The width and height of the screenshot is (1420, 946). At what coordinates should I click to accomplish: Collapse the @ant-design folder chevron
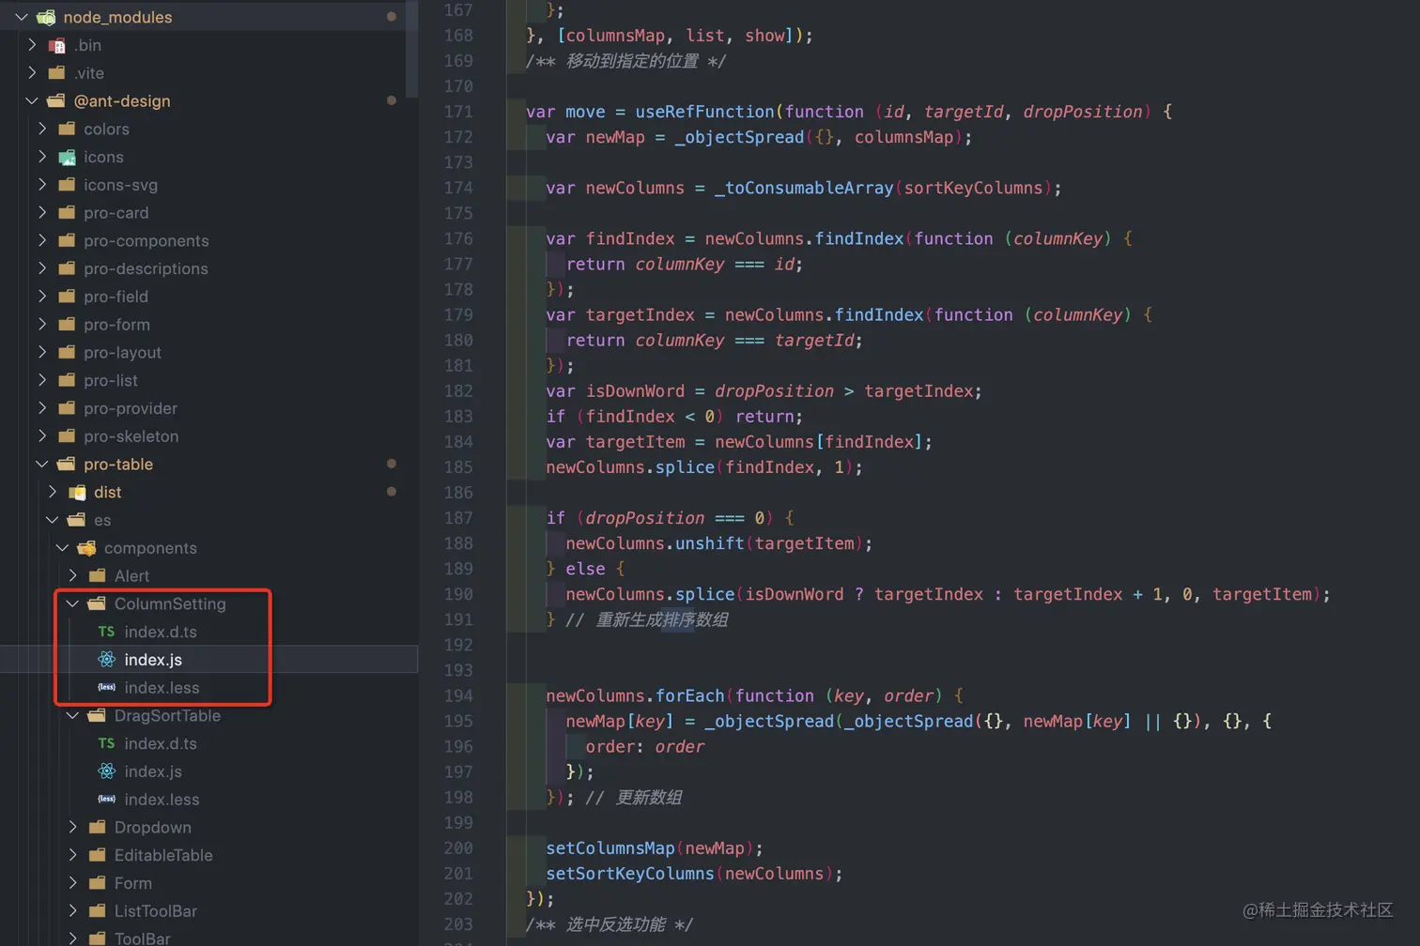32,100
